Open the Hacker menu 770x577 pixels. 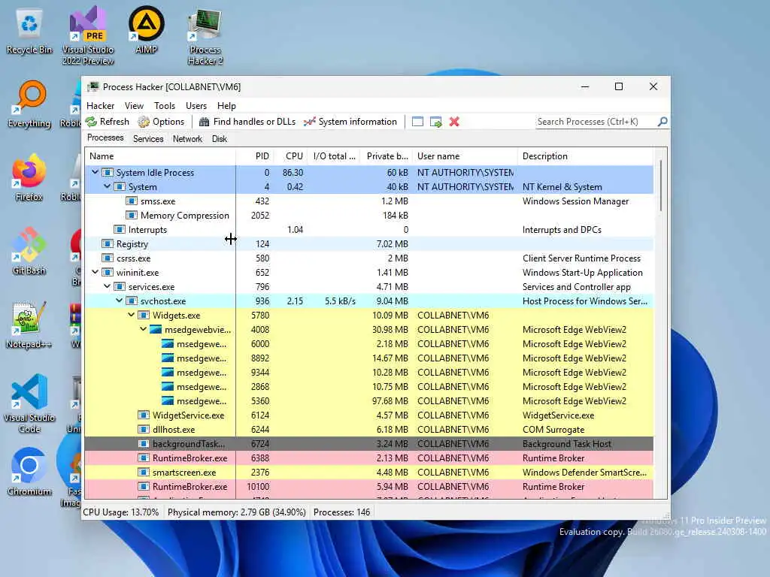(x=100, y=105)
